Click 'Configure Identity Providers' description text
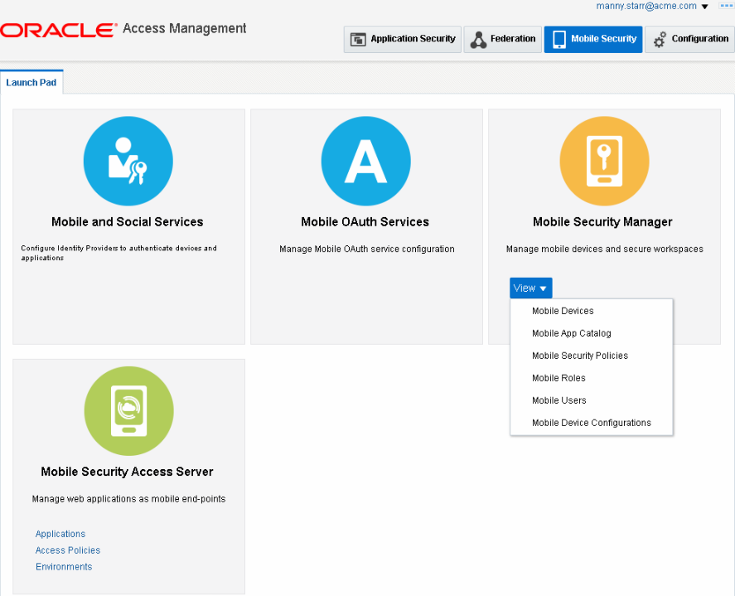The height and width of the screenshot is (596, 735). [x=118, y=253]
